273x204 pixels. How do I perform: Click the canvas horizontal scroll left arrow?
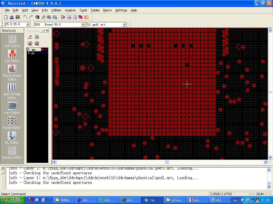54,162
